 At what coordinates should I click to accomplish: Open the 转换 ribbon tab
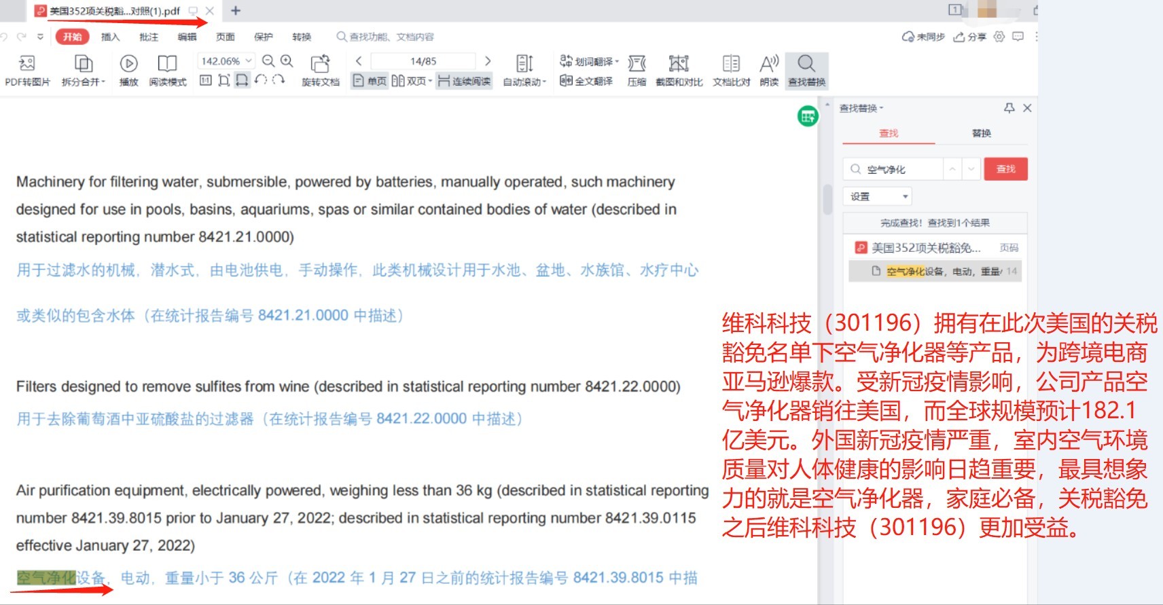[x=302, y=37]
